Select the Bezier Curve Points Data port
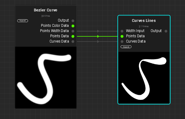 73,36
